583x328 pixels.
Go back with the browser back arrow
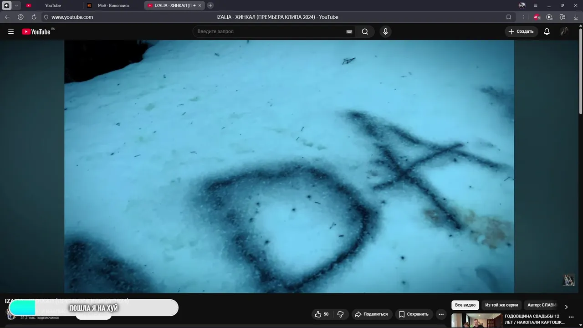pos(7,17)
